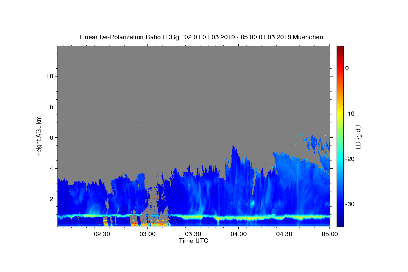Click the height tick label 4
The height and width of the screenshot is (272, 408).
51,168
